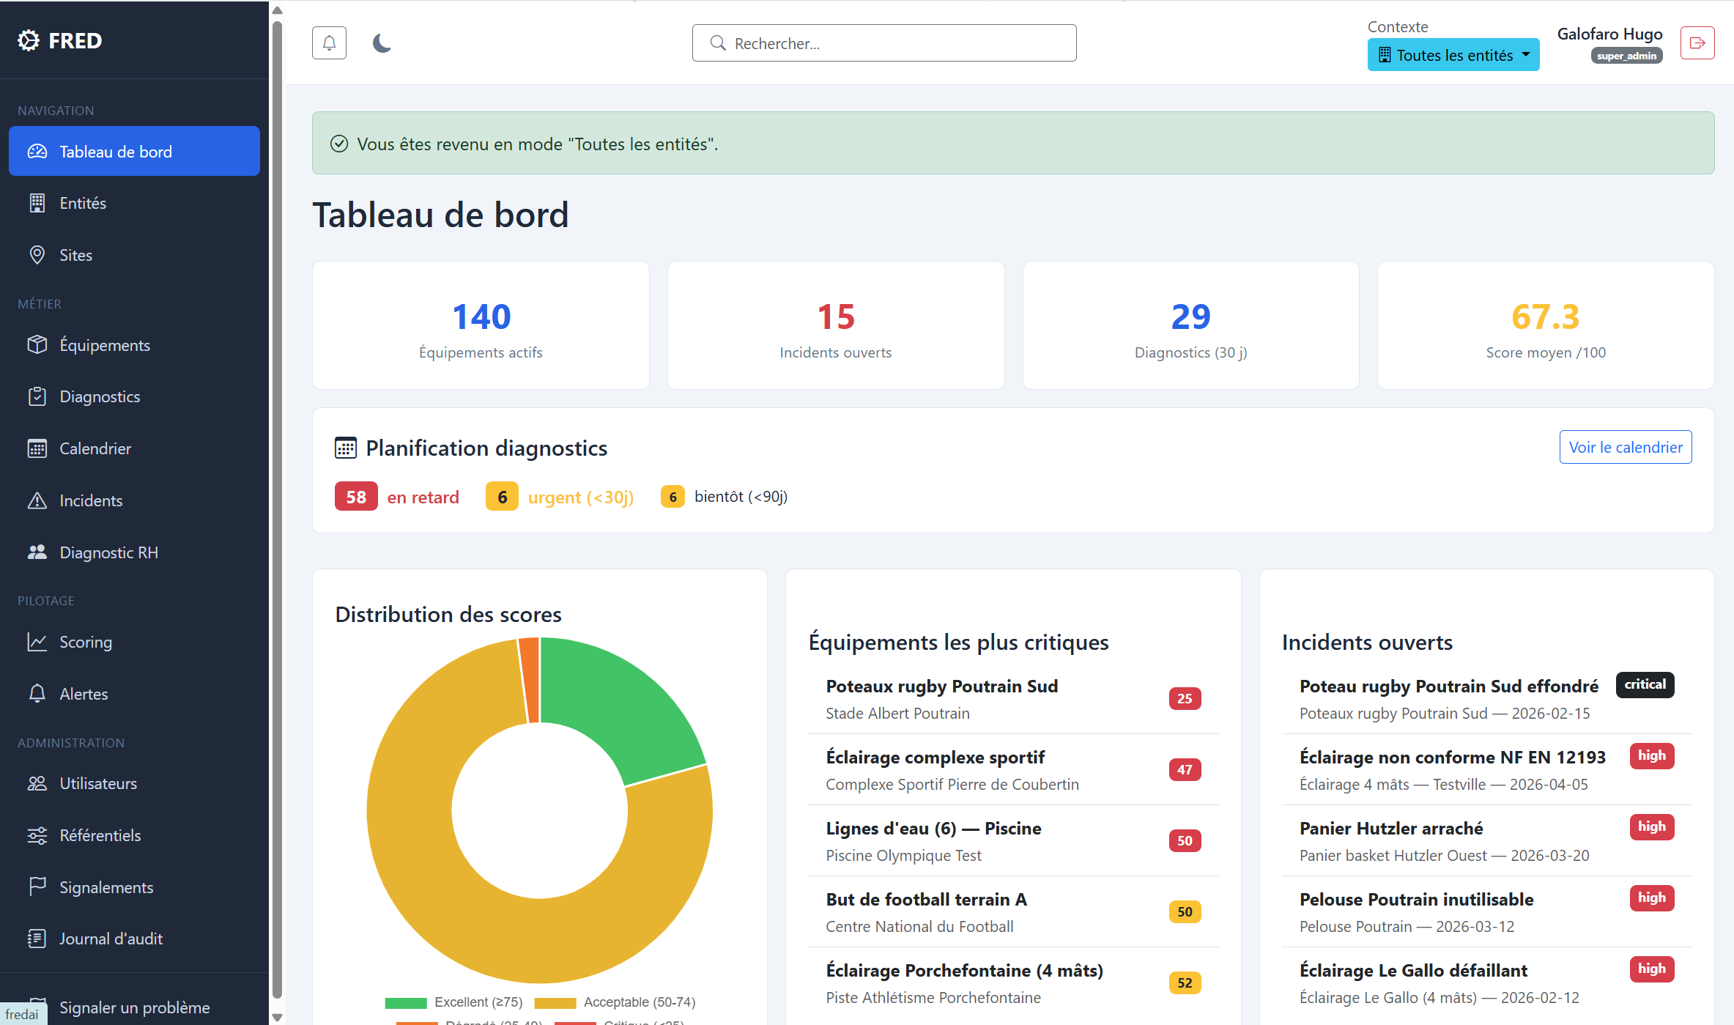The image size is (1734, 1025).
Task: Click the green 'Excellent (≥75)' legend swatch
Action: [x=407, y=1002]
